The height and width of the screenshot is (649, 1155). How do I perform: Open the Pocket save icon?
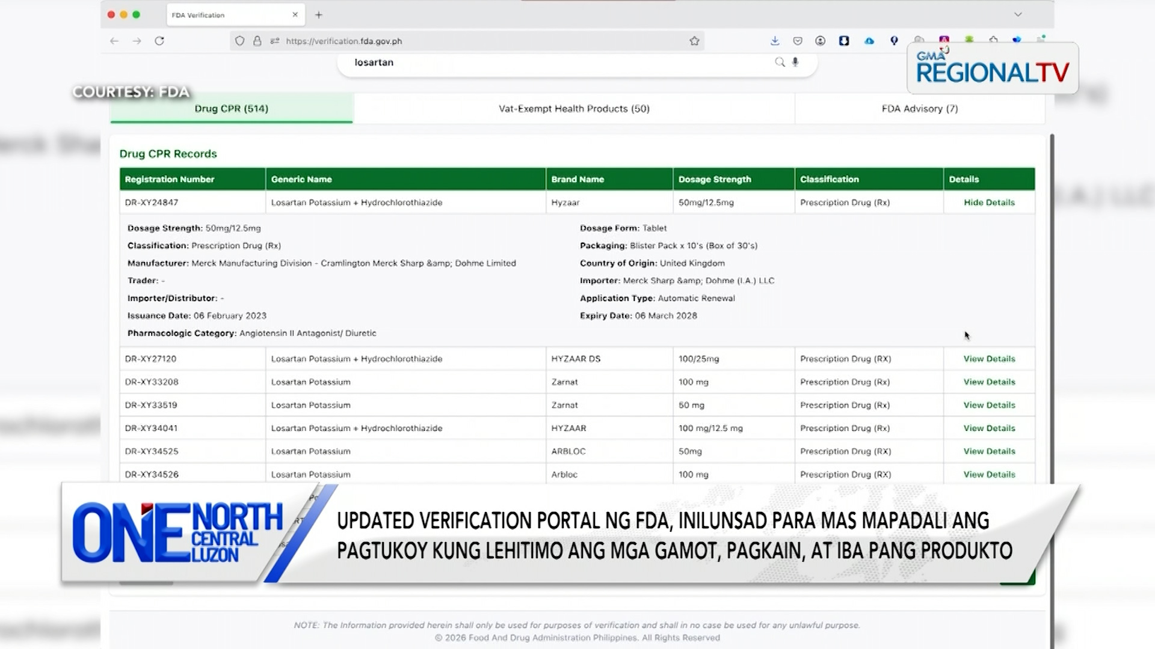(798, 41)
